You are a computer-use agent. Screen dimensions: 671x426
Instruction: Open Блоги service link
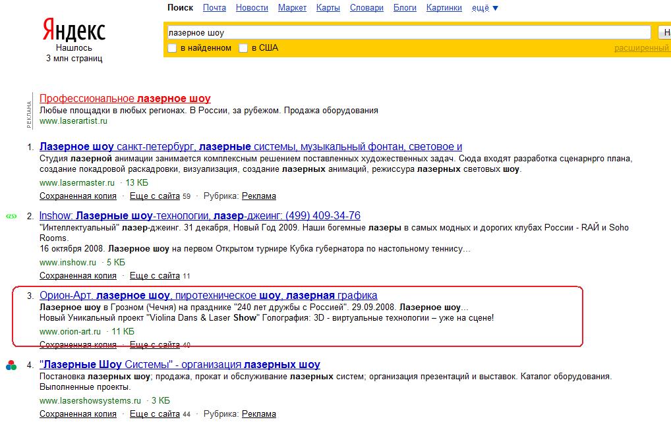[x=405, y=8]
